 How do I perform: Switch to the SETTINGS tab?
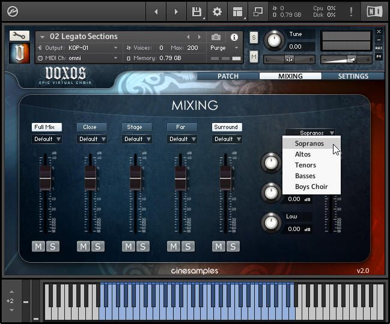pyautogui.click(x=353, y=76)
